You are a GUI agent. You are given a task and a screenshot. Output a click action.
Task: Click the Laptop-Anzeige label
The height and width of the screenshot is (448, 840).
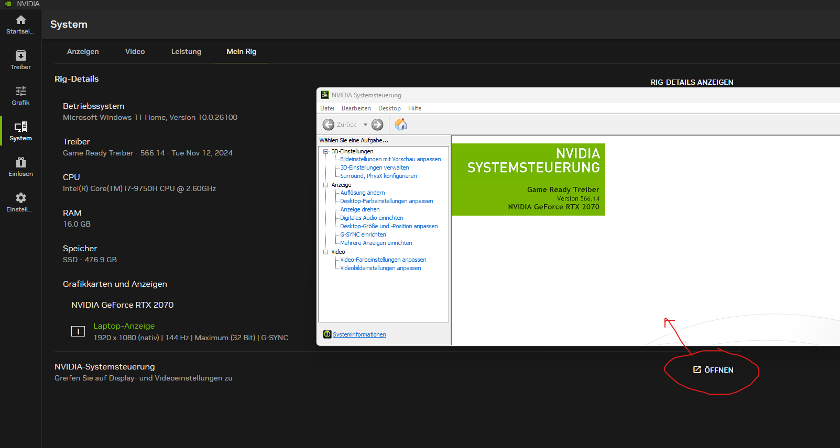click(x=124, y=326)
